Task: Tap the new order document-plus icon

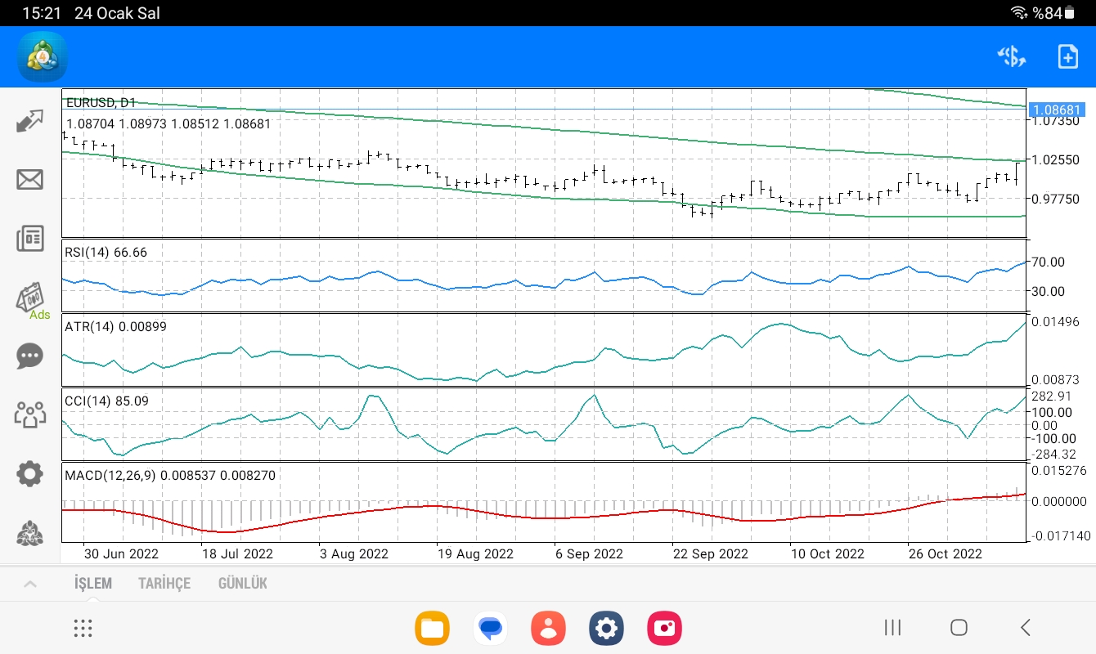Action: click(1067, 56)
